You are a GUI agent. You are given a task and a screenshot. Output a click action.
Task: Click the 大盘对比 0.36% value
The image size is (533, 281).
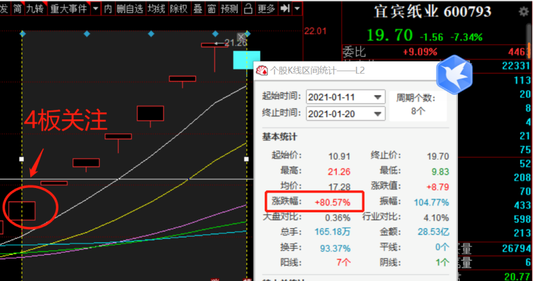[337, 218]
